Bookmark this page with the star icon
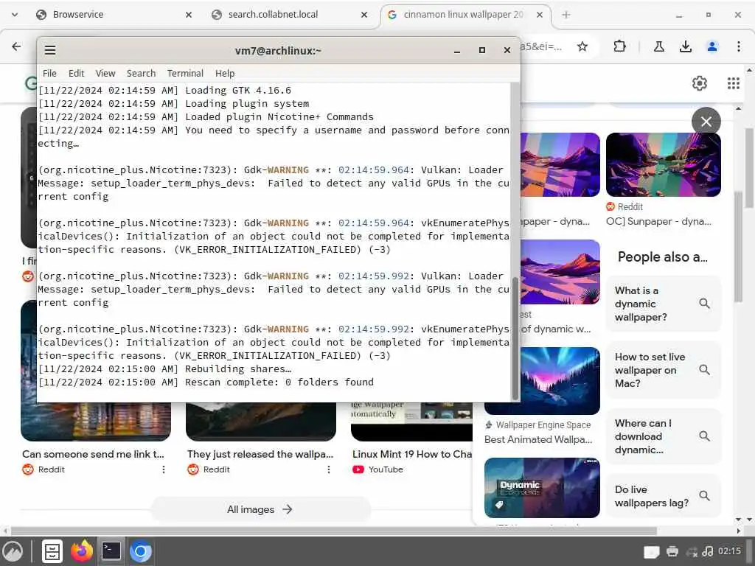The height and width of the screenshot is (566, 755). [x=582, y=46]
